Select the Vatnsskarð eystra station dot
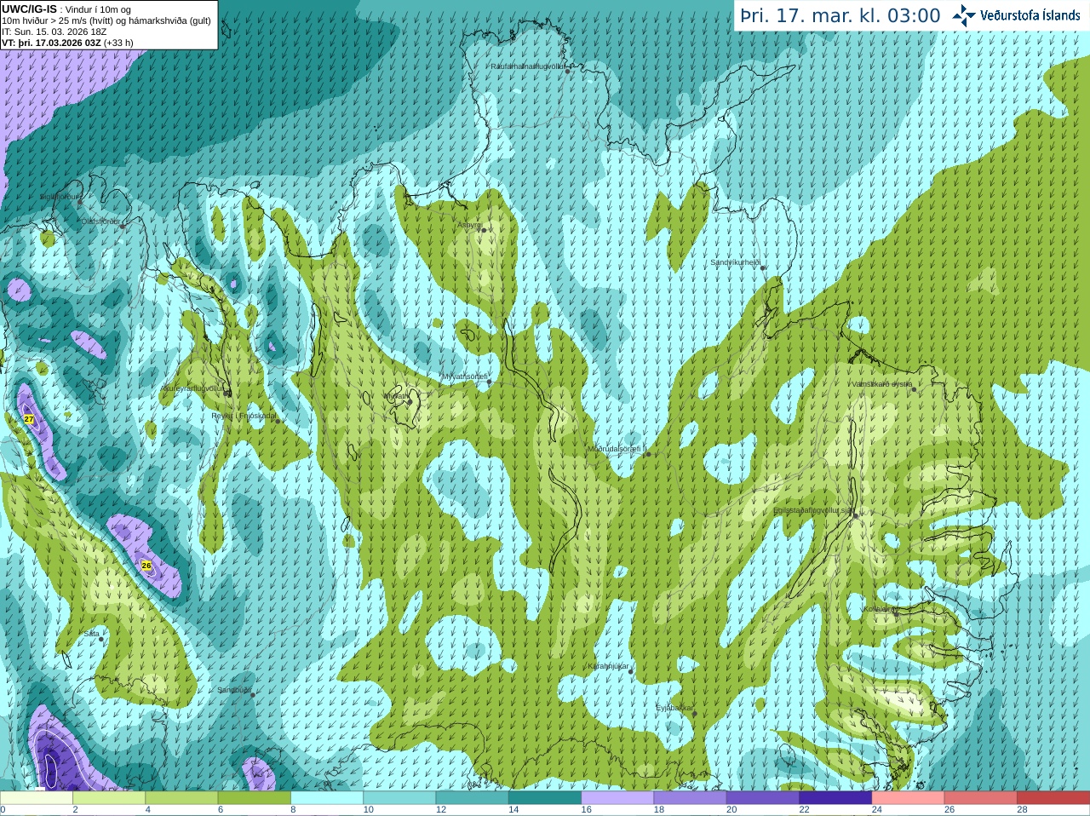 pos(915,388)
